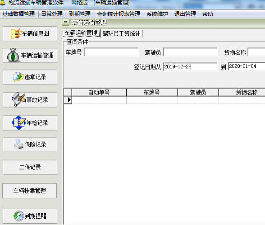
Task: Click the 自动单号 column header
Action: pos(99,92)
